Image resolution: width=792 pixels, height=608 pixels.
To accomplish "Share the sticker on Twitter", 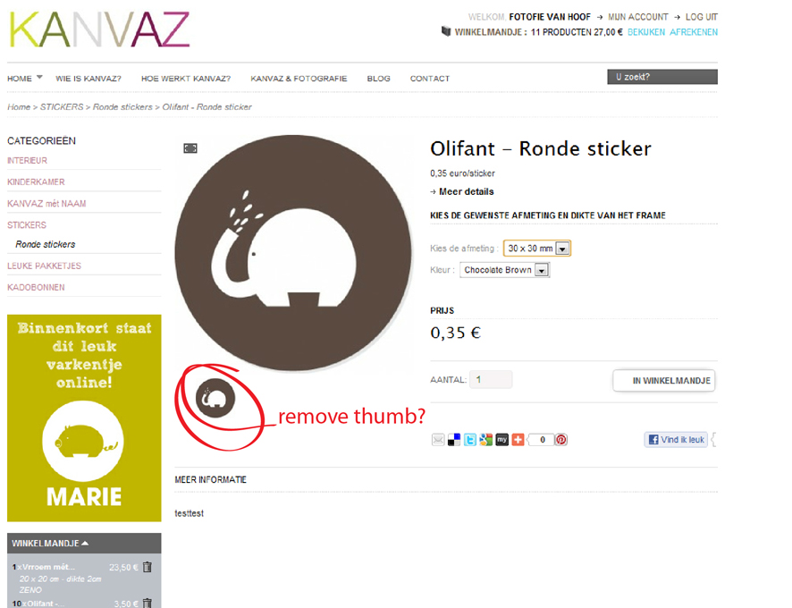I will point(469,440).
